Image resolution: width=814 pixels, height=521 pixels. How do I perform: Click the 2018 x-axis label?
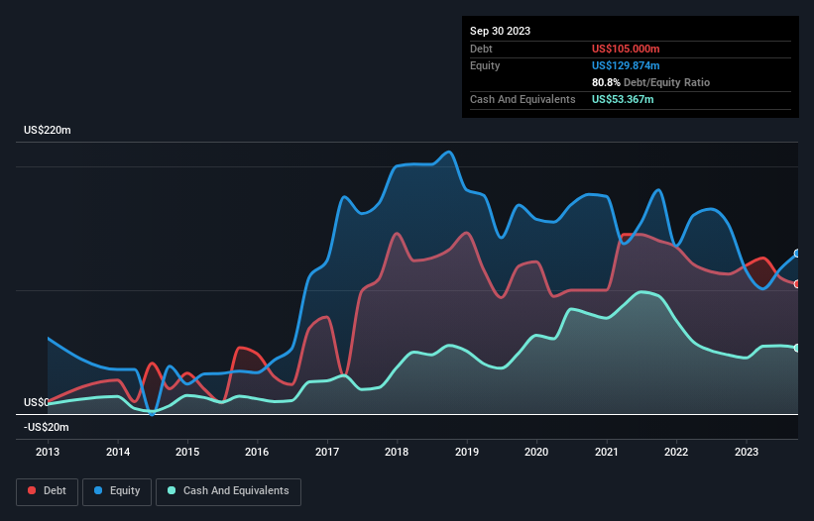tap(397, 452)
